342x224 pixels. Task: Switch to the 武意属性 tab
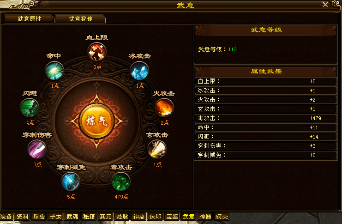[x=29, y=19]
